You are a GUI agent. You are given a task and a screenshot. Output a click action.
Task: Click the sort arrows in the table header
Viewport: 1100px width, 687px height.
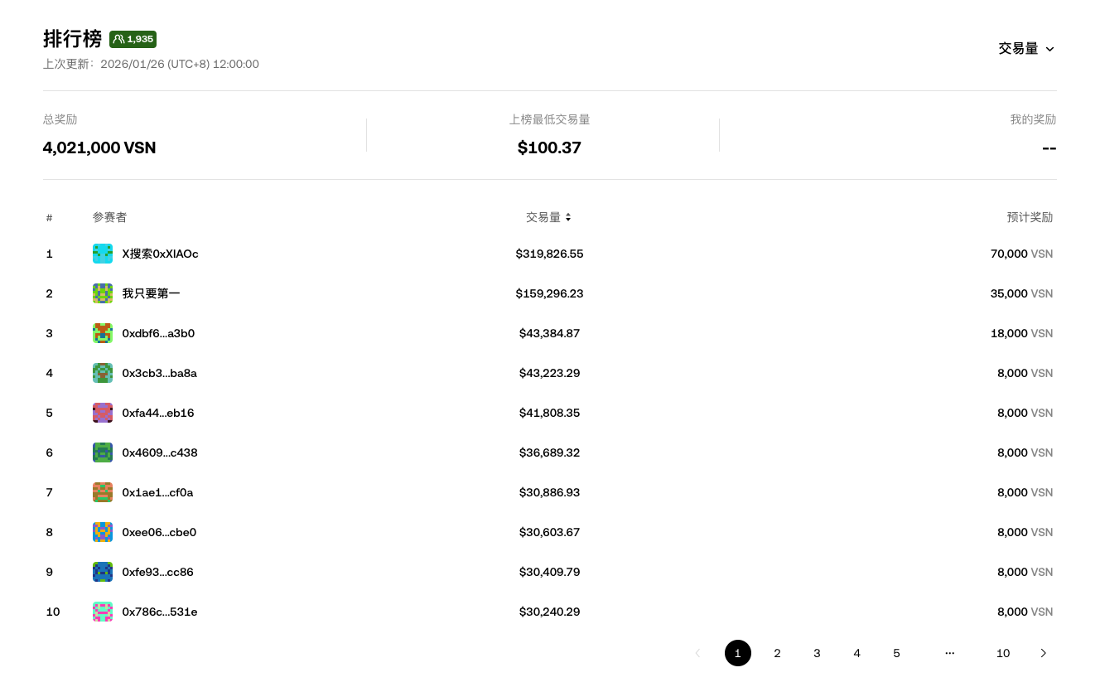coord(568,217)
